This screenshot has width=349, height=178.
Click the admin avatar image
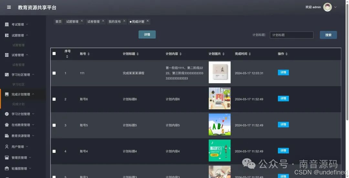point(327,7)
